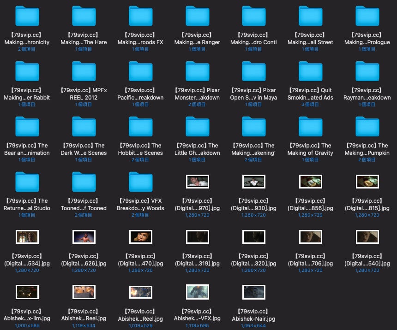
Task: Select the Abishek...Reel.jpg thumbnail sized 1,019×529
Action: [x=140, y=292]
